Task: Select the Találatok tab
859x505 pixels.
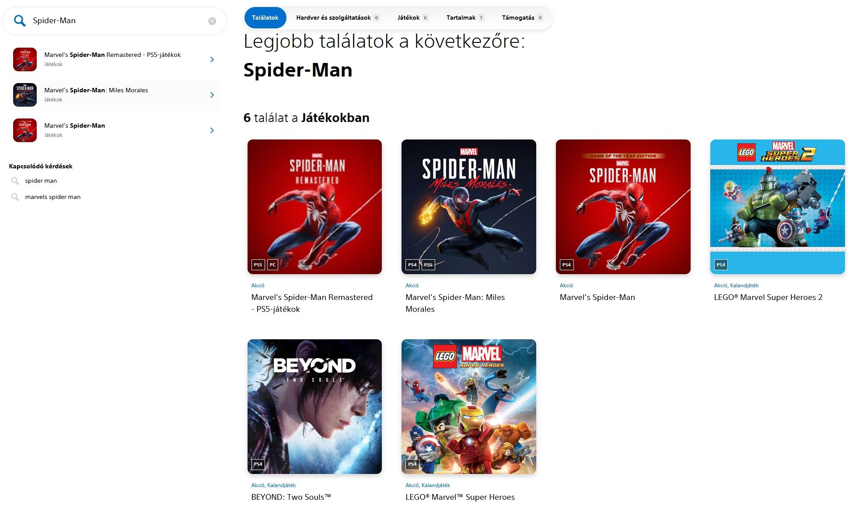Action: click(x=265, y=17)
